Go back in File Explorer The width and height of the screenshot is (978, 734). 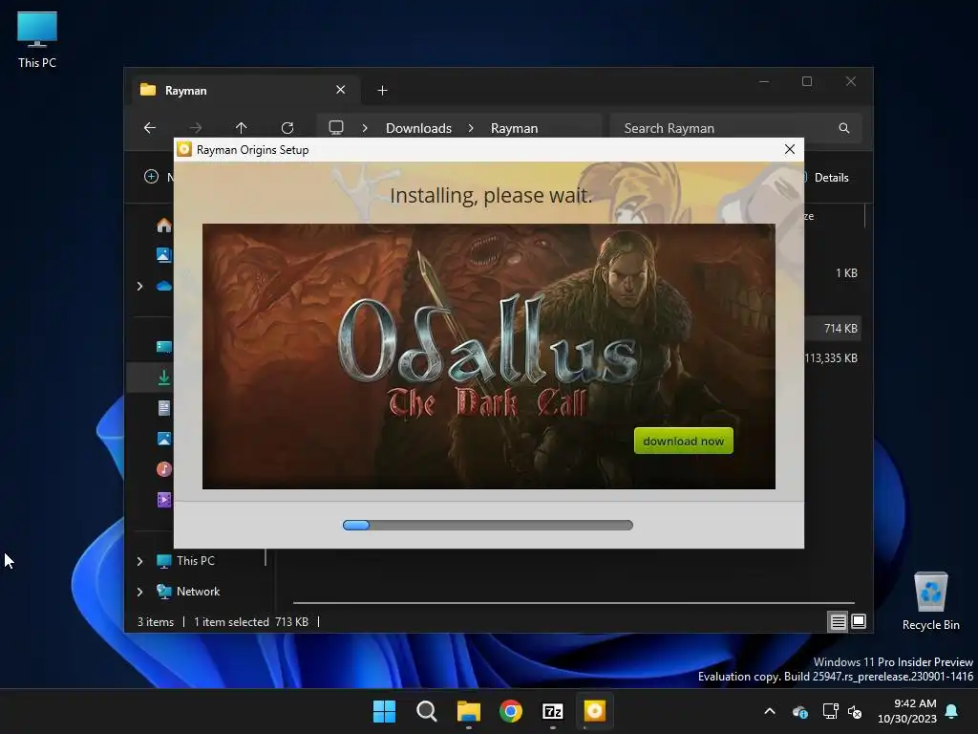tap(150, 128)
